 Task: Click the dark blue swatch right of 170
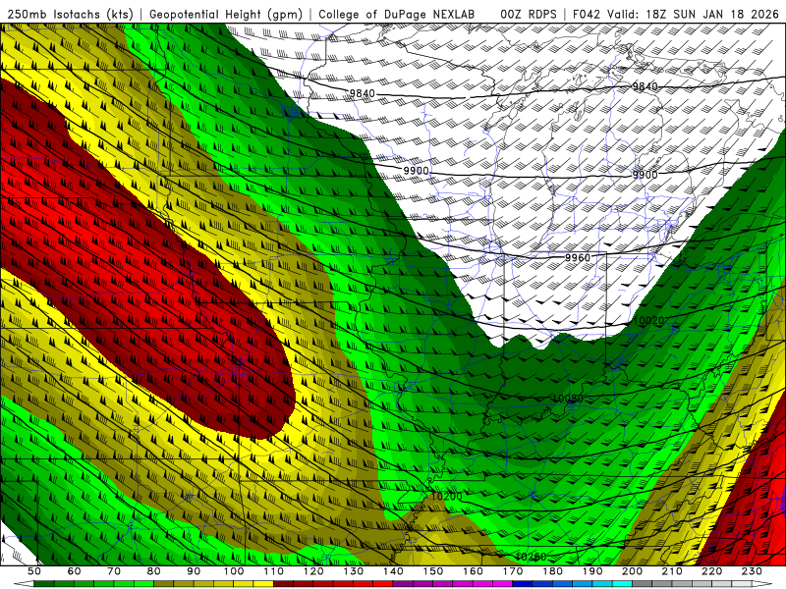click(523, 584)
